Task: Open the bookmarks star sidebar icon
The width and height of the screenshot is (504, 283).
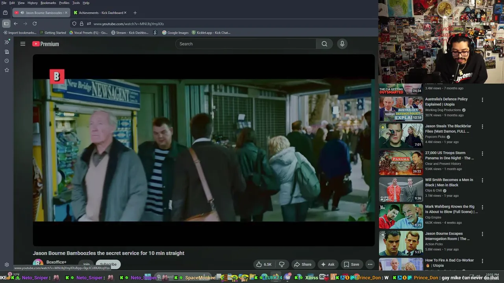Action: [7, 70]
